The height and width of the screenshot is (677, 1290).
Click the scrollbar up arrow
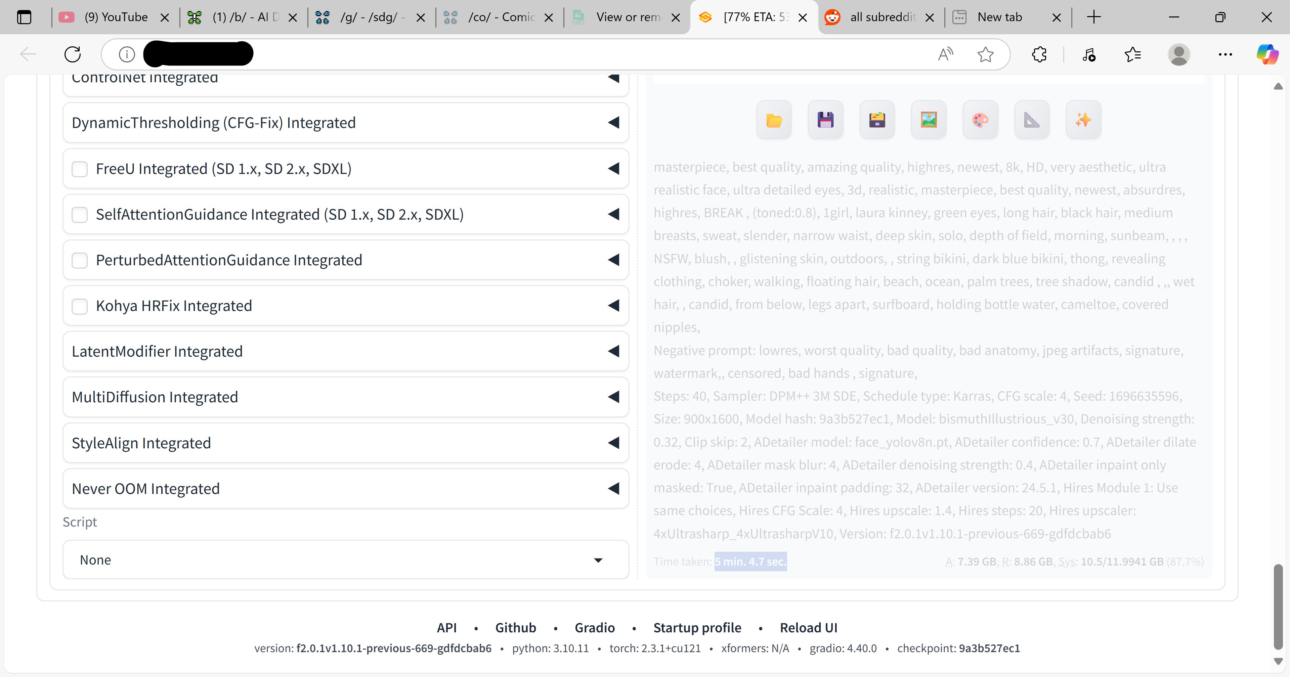[x=1278, y=86]
